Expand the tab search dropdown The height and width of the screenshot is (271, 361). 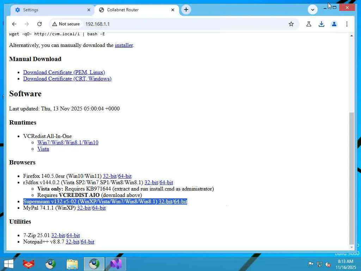[312, 10]
